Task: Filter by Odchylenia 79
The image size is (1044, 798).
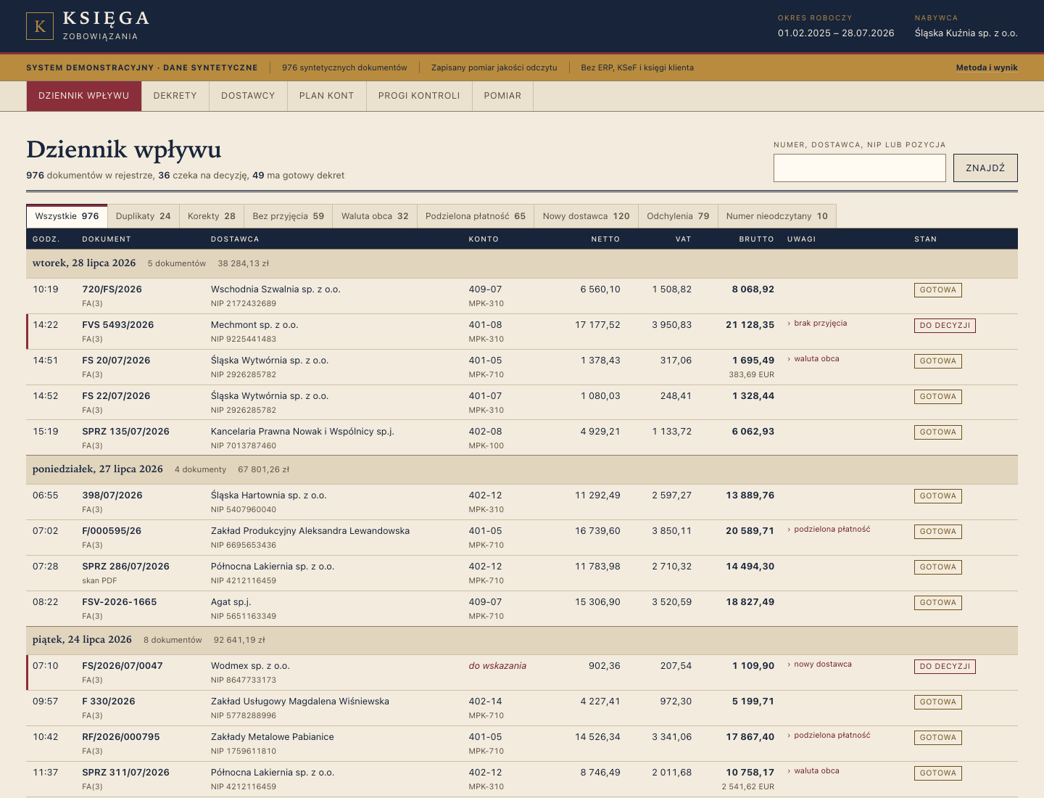Action: [678, 216]
